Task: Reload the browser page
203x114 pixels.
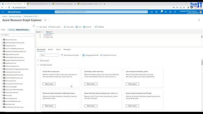Action: [9, 8]
